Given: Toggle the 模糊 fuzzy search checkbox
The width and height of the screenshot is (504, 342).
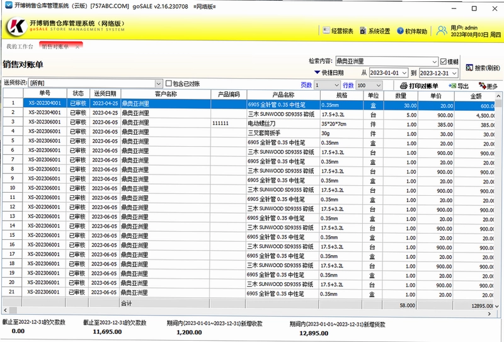Looking at the screenshot, I should 444,61.
